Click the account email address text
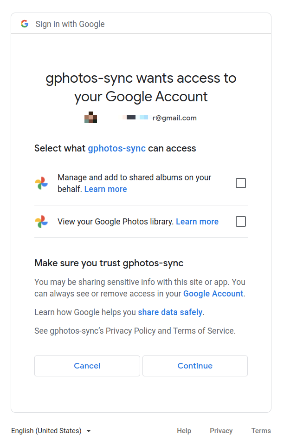 pos(160,118)
